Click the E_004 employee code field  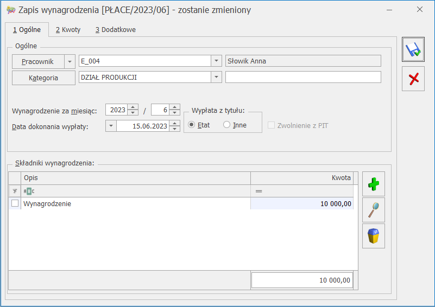tap(145, 61)
